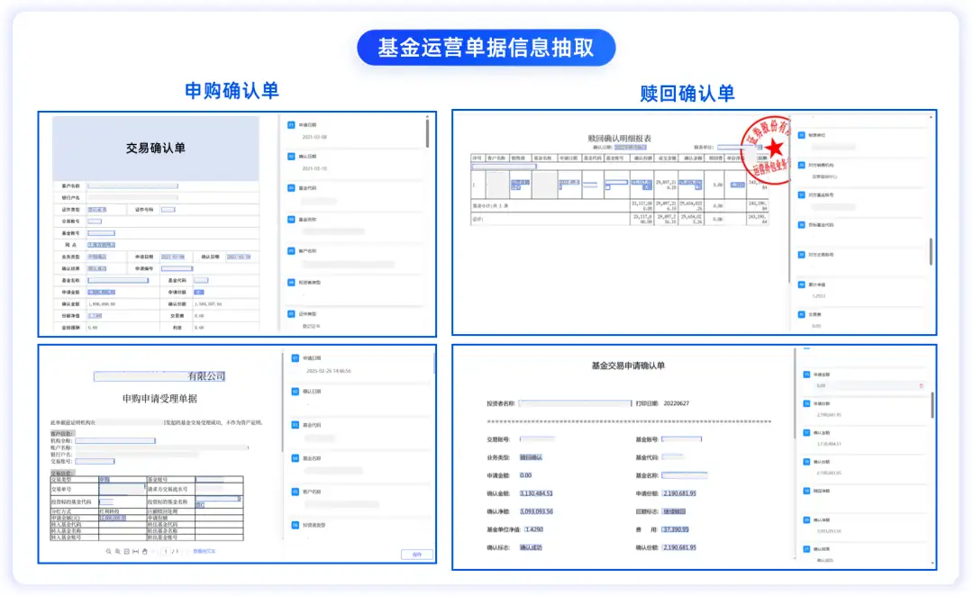Image resolution: width=973 pixels, height=596 pixels.
Task: Click scrollbar thumb of 赎回确认明细报表 field list
Action: tap(931, 252)
